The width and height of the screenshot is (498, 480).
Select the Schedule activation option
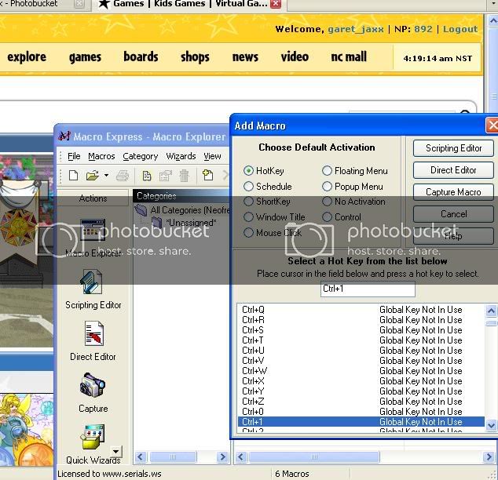[249, 187]
